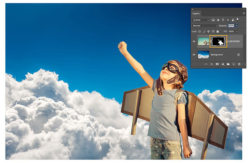Delete layer trash icon

point(239,64)
